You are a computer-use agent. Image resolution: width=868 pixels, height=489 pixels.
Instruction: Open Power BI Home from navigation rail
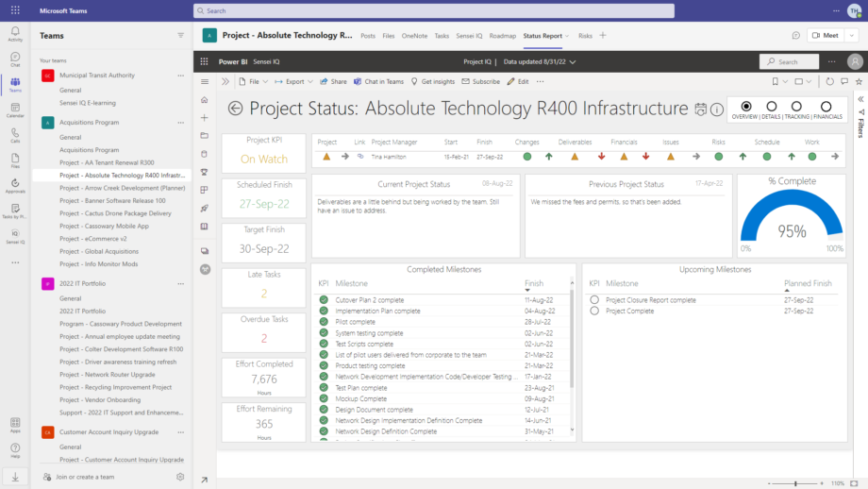click(x=205, y=100)
